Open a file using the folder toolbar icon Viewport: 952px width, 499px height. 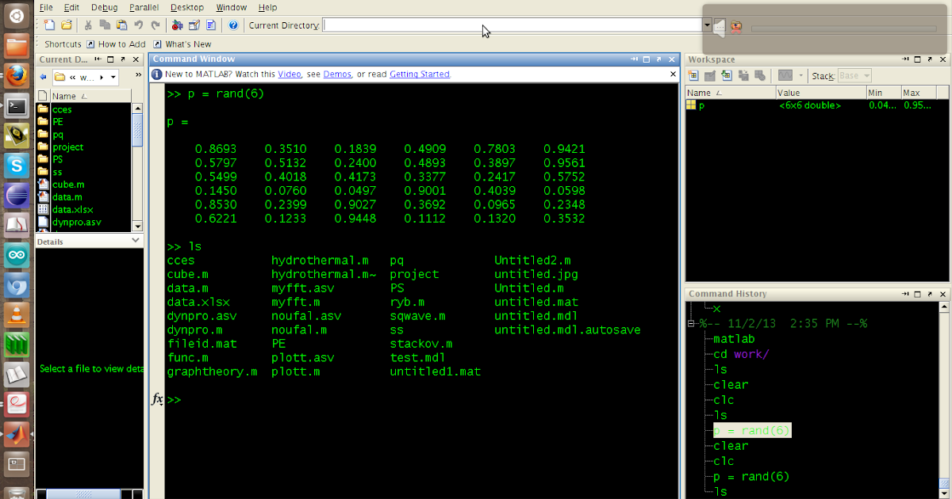67,25
